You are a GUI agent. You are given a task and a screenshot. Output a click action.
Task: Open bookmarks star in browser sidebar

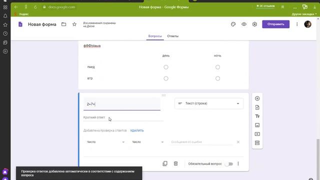click(x=5, y=24)
